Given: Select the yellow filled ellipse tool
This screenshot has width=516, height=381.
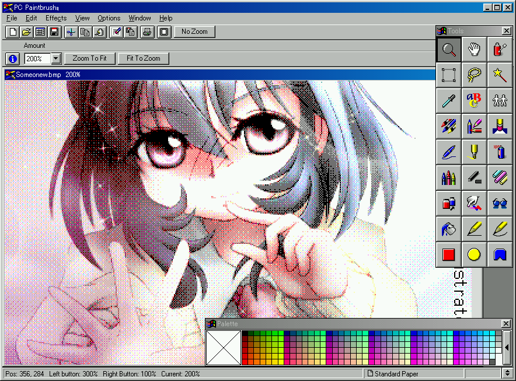Looking at the screenshot, I should click(x=474, y=254).
